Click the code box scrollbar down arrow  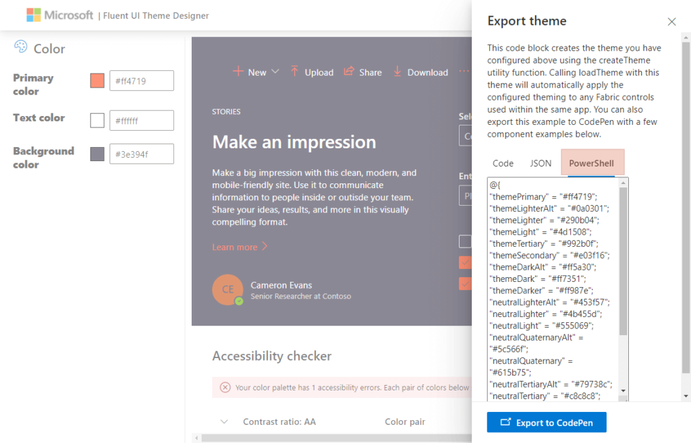point(623,390)
